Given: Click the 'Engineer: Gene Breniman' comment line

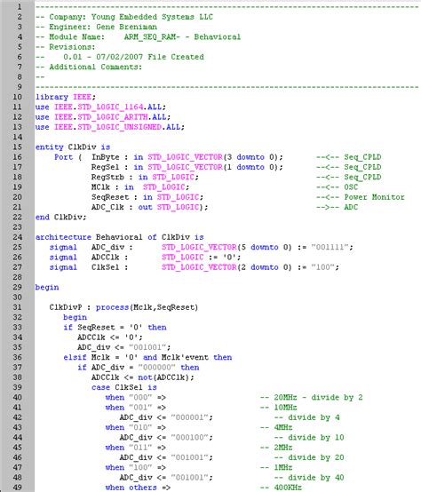Looking at the screenshot, I should click(x=96, y=27).
